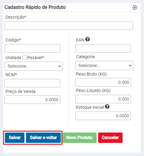Focus the Peso Líquido (KG) input
The height and width of the screenshot is (156, 144).
[x=103, y=99]
